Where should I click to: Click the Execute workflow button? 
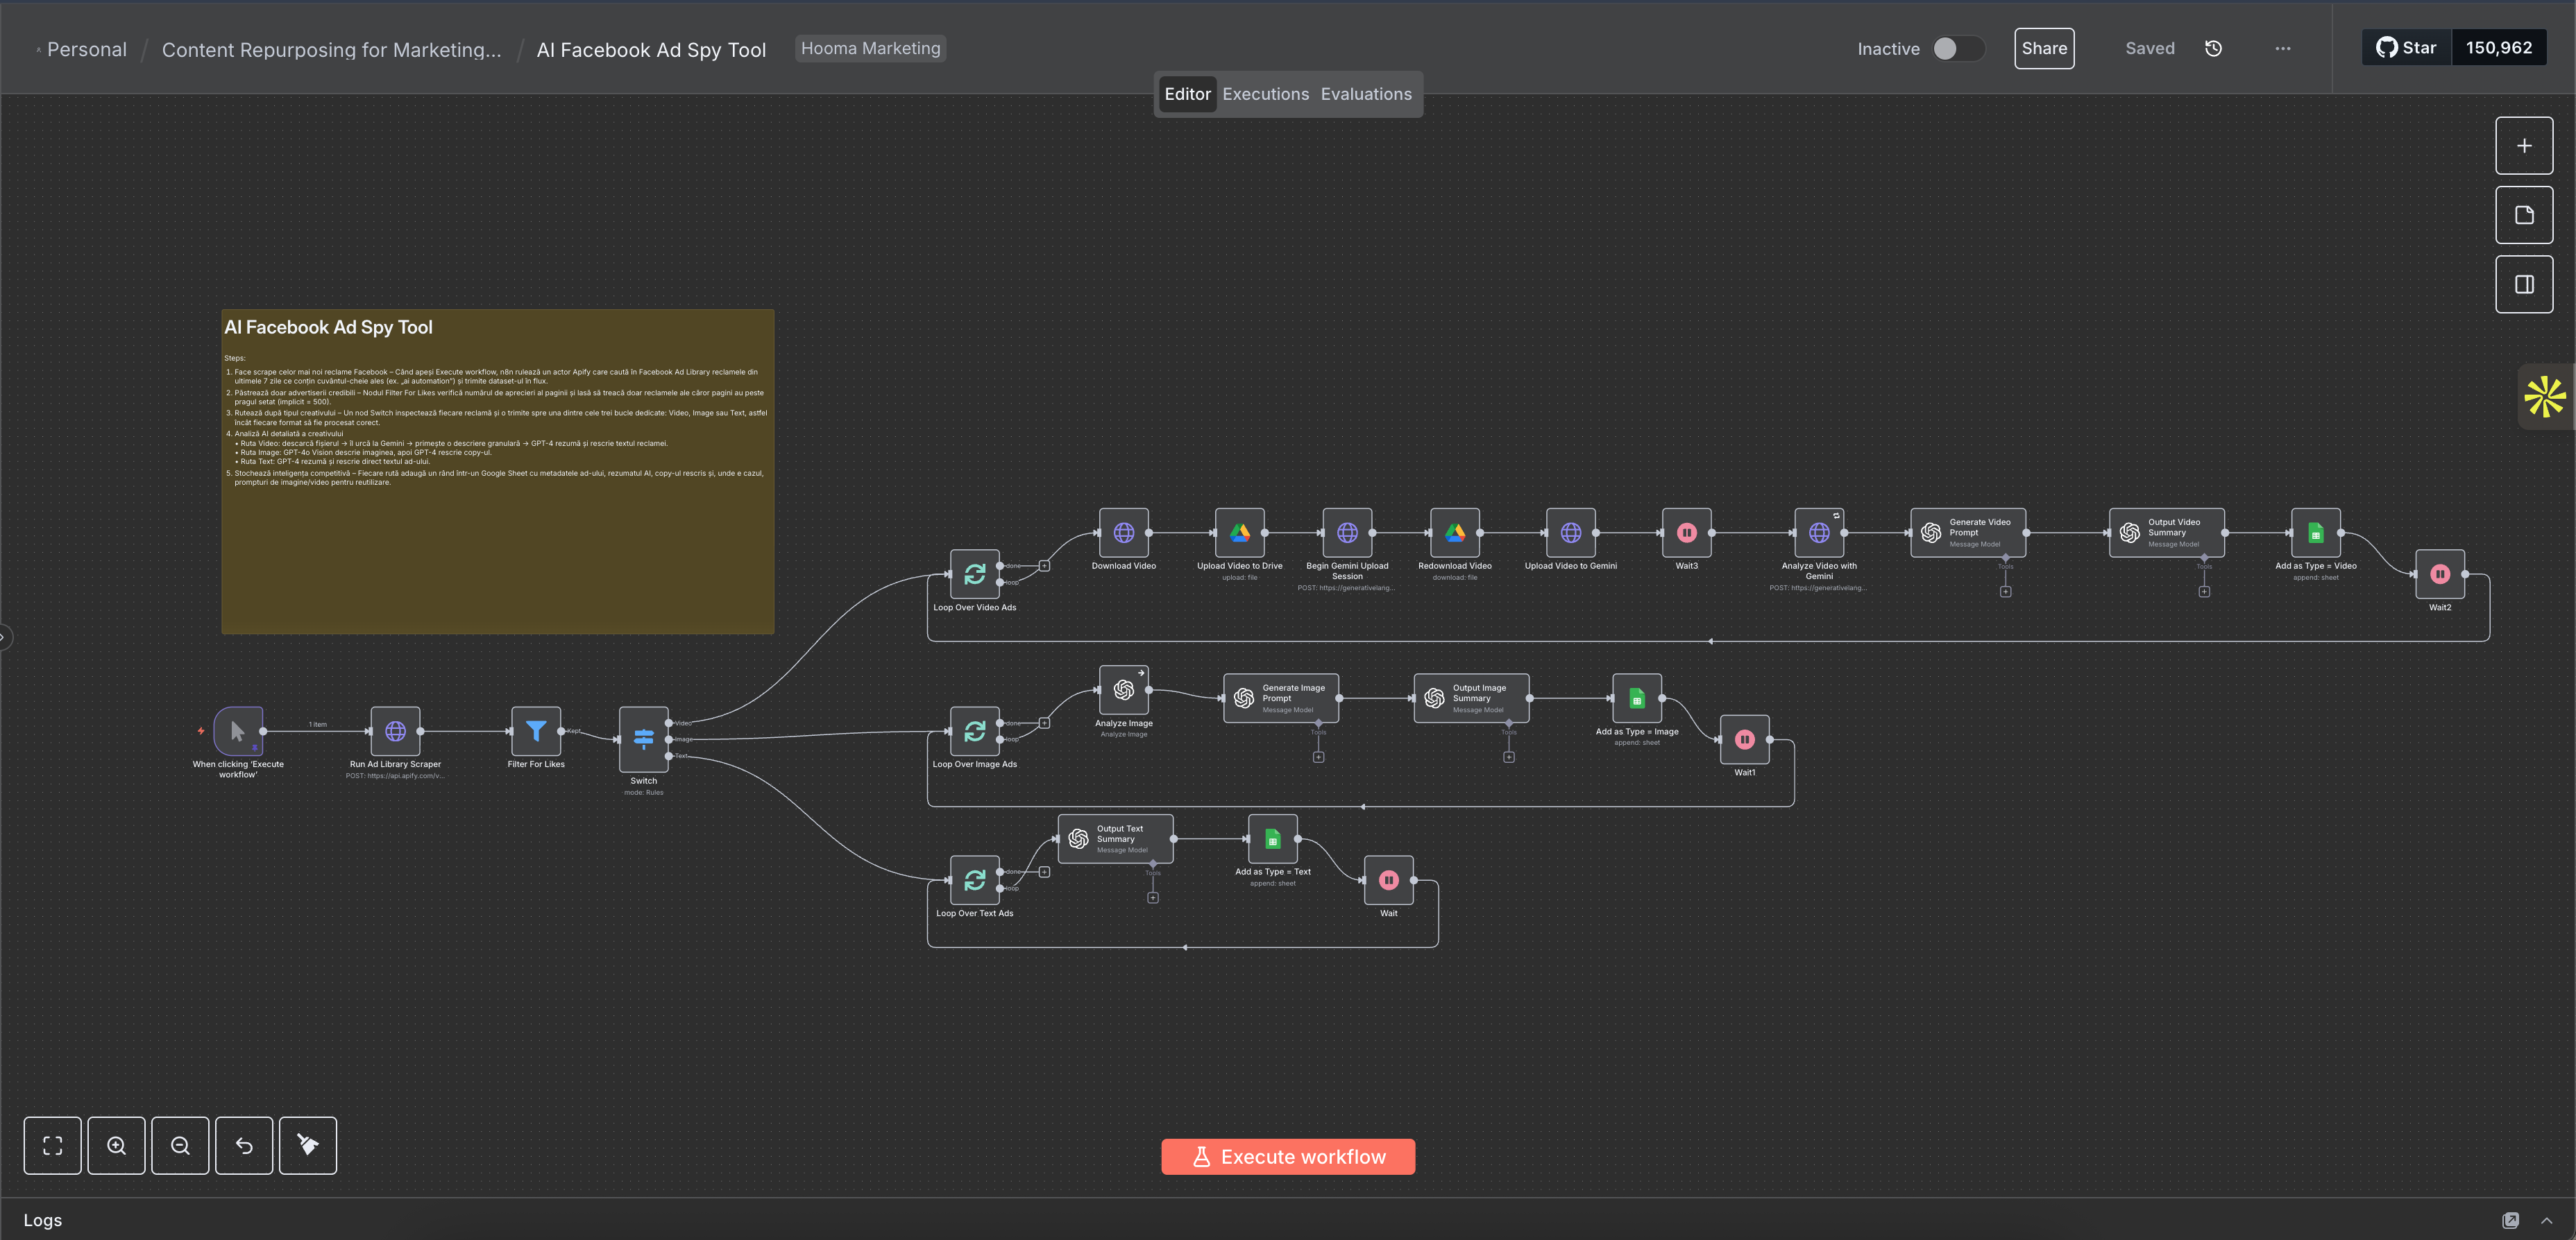point(1288,1156)
